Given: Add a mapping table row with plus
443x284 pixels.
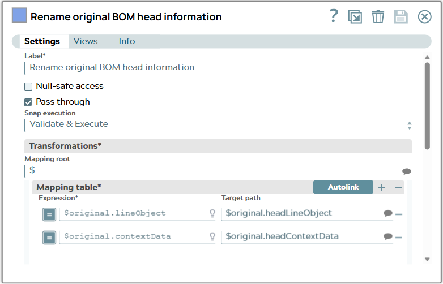Looking at the screenshot, I should pos(382,187).
